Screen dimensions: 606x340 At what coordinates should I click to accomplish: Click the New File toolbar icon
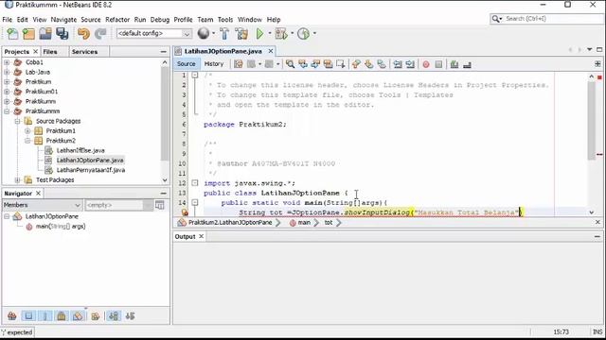tap(12, 34)
